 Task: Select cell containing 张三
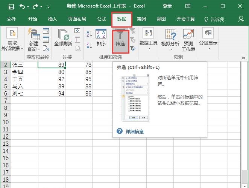point(24,65)
